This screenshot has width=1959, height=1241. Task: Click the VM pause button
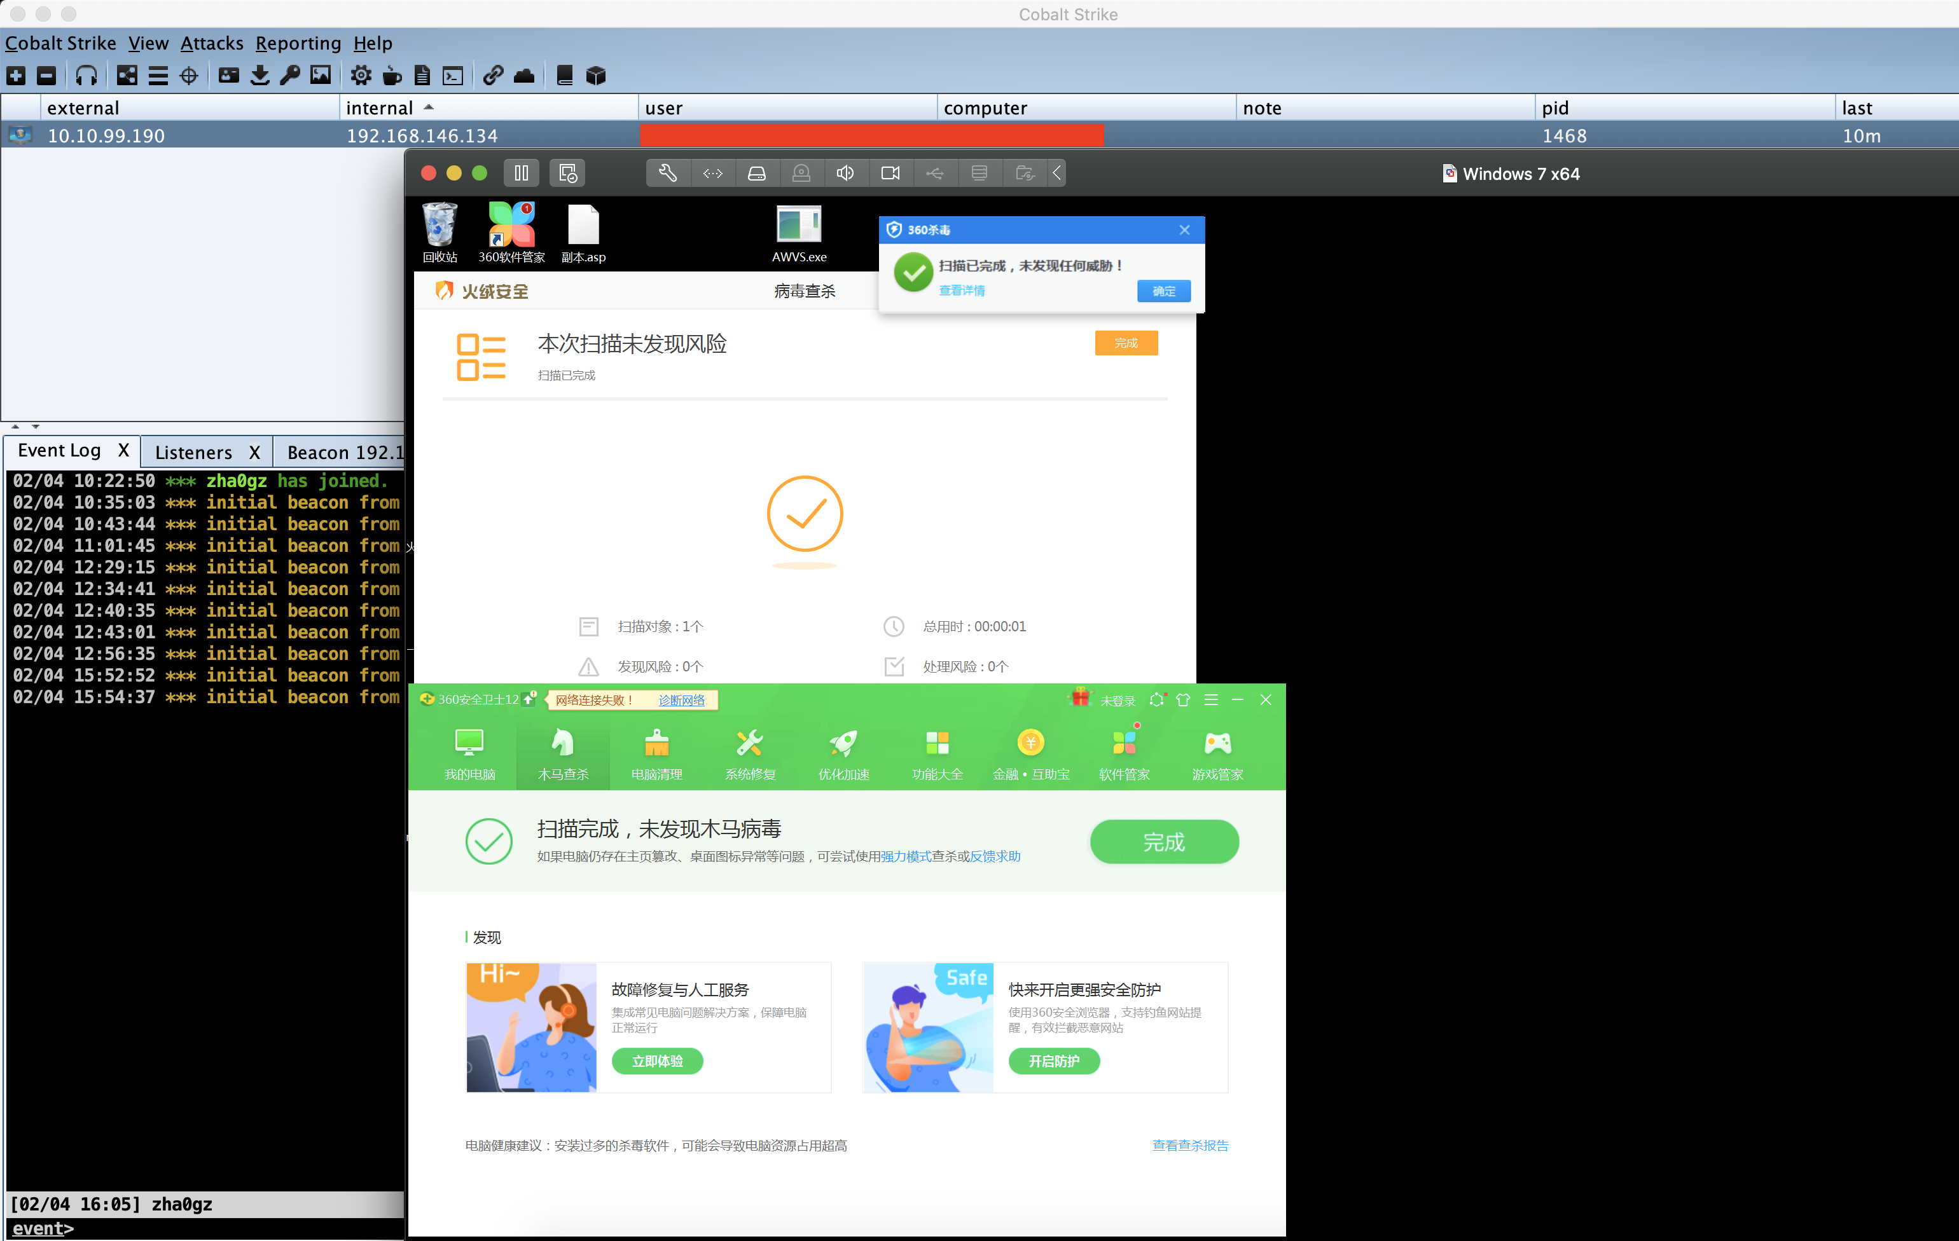(x=521, y=173)
